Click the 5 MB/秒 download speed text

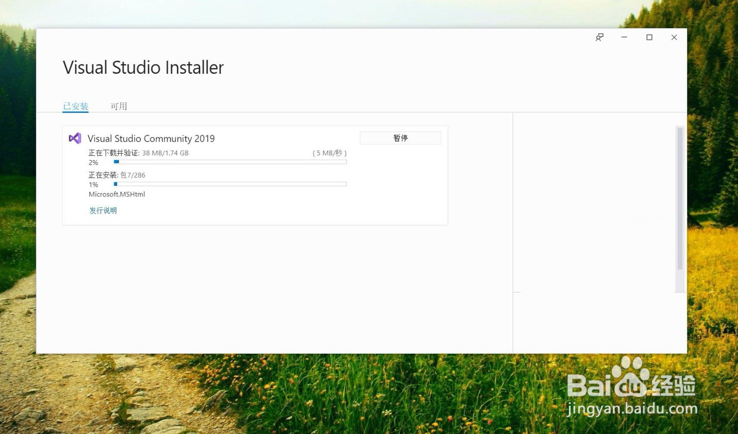(x=329, y=153)
